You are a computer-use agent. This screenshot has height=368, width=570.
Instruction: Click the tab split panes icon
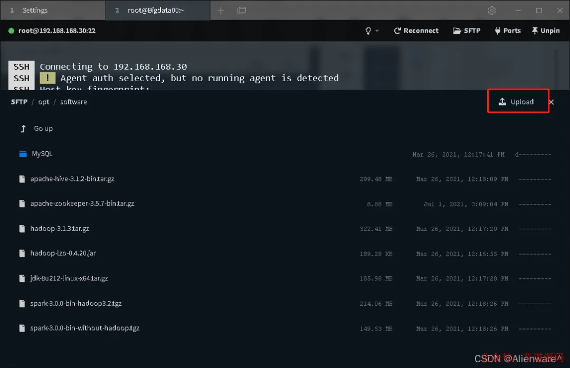[242, 10]
